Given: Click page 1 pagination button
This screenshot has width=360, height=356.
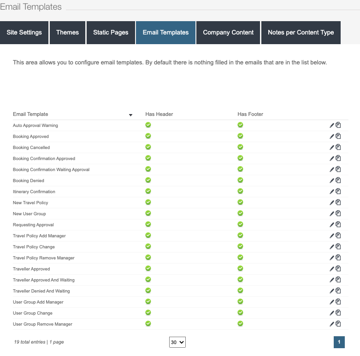Looking at the screenshot, I should (x=339, y=342).
